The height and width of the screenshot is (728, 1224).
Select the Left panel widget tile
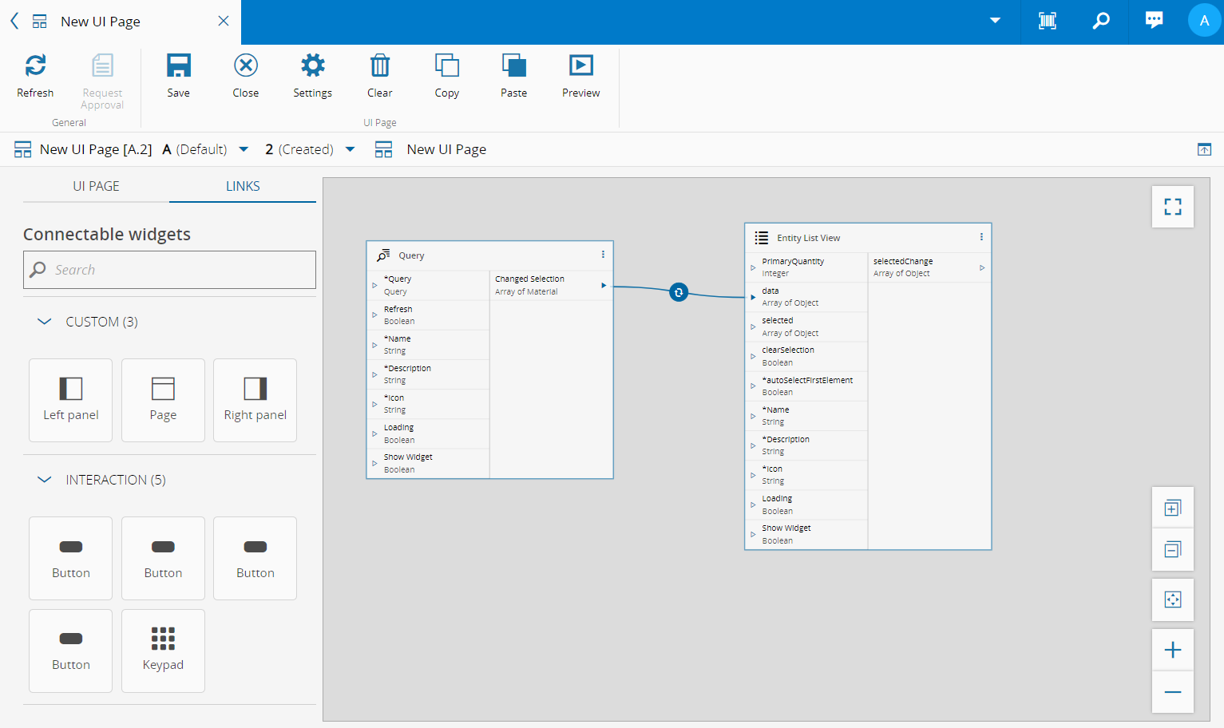point(71,400)
